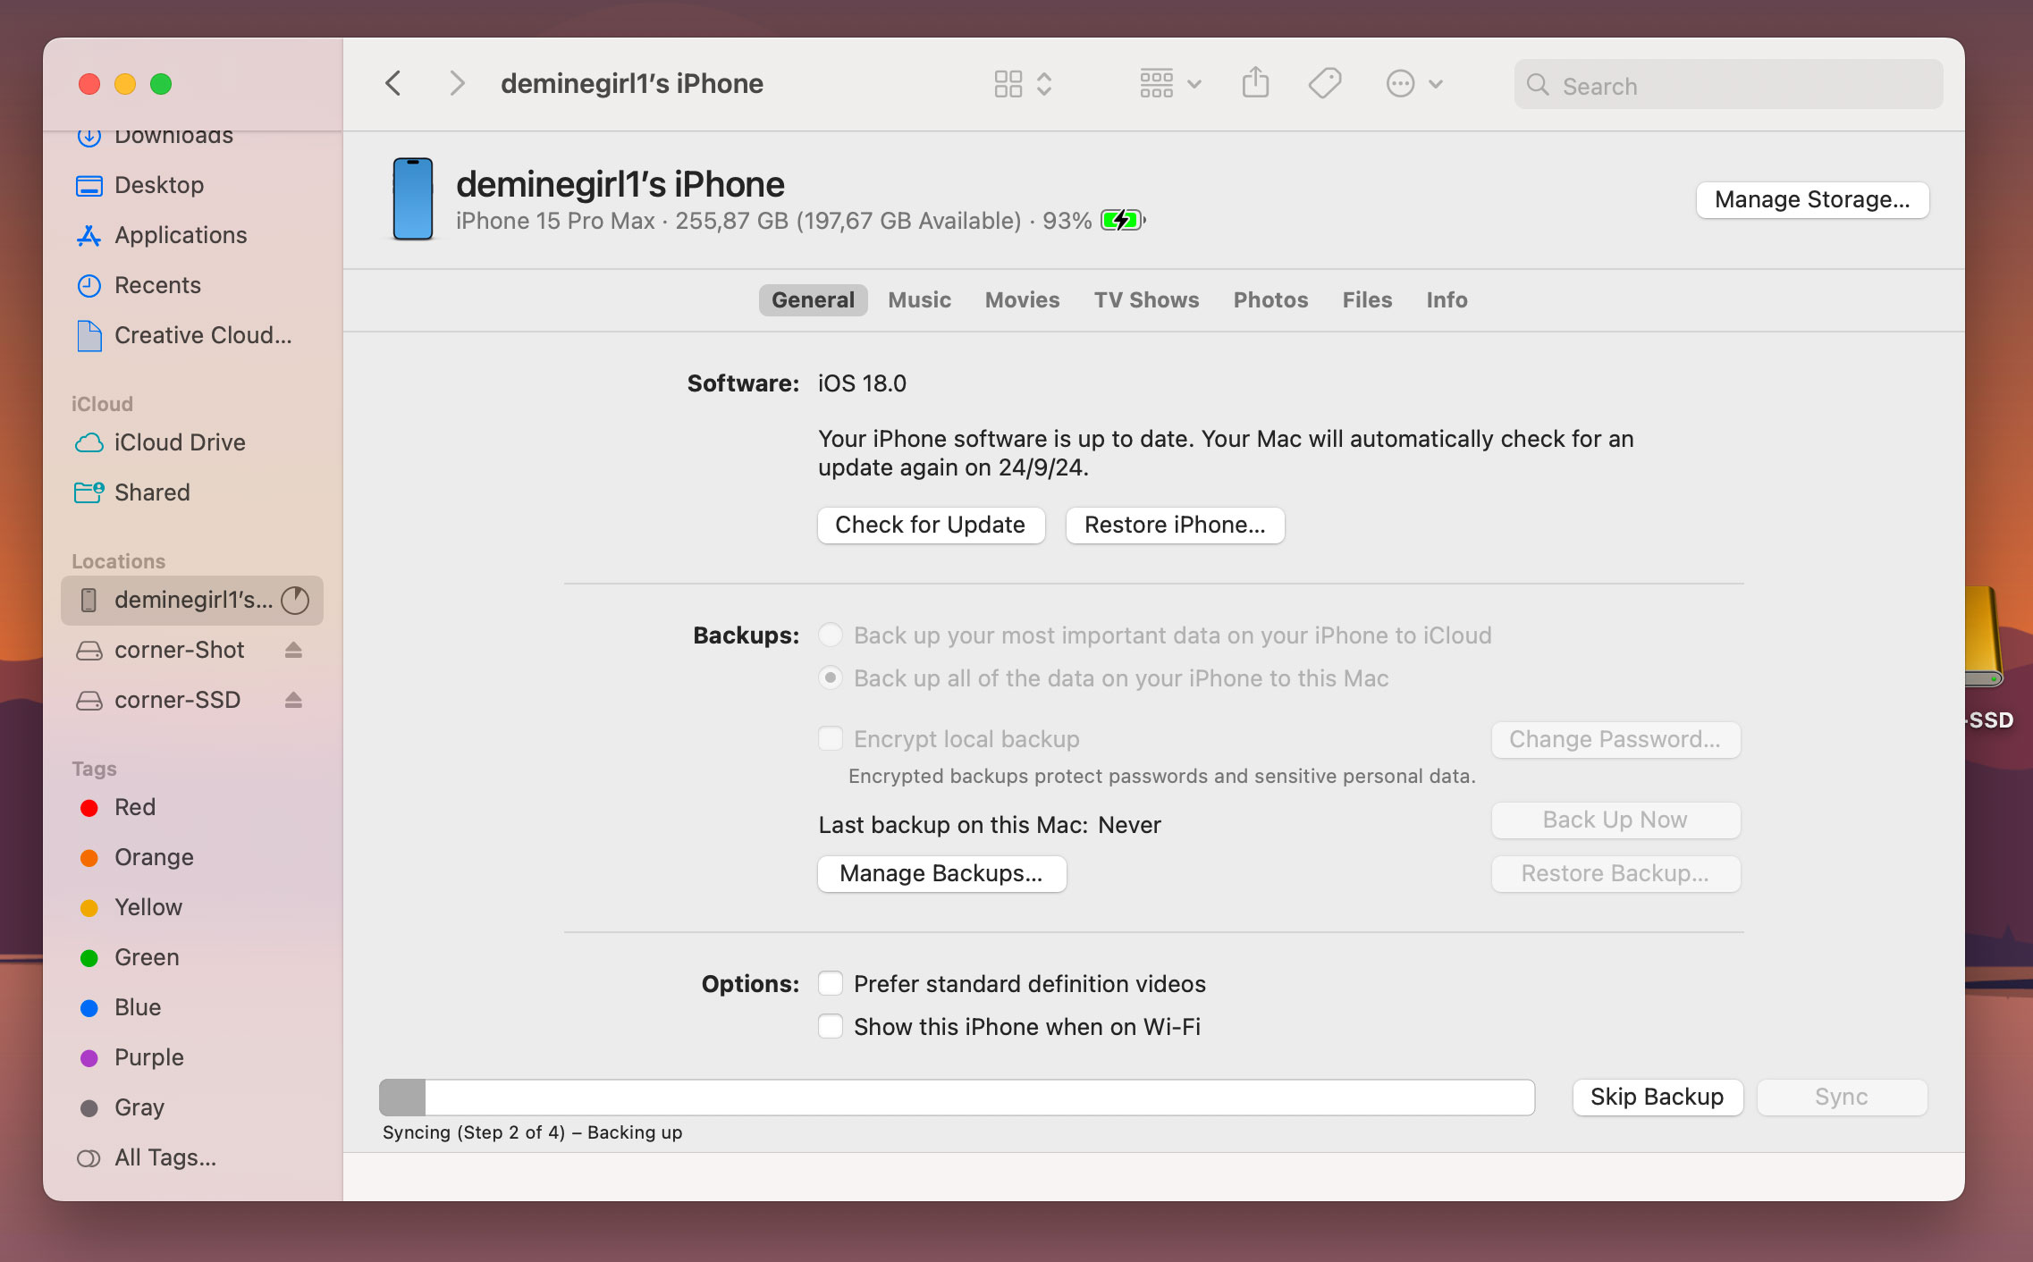Open the More actions ellipsis menu
Screen dimensions: 2033x1262
pyautogui.click(x=1414, y=84)
